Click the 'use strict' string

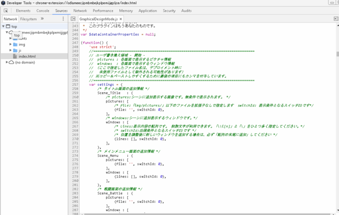pos(102,47)
